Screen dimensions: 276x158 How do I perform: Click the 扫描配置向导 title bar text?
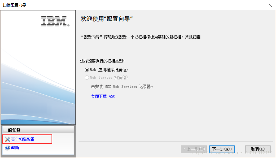tap(14, 5)
